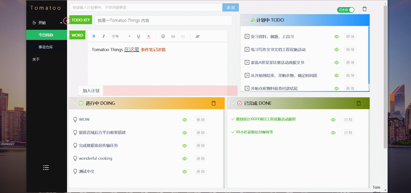Open the 关于 page in the sidebar
The width and height of the screenshot is (411, 193).
(x=47, y=59)
